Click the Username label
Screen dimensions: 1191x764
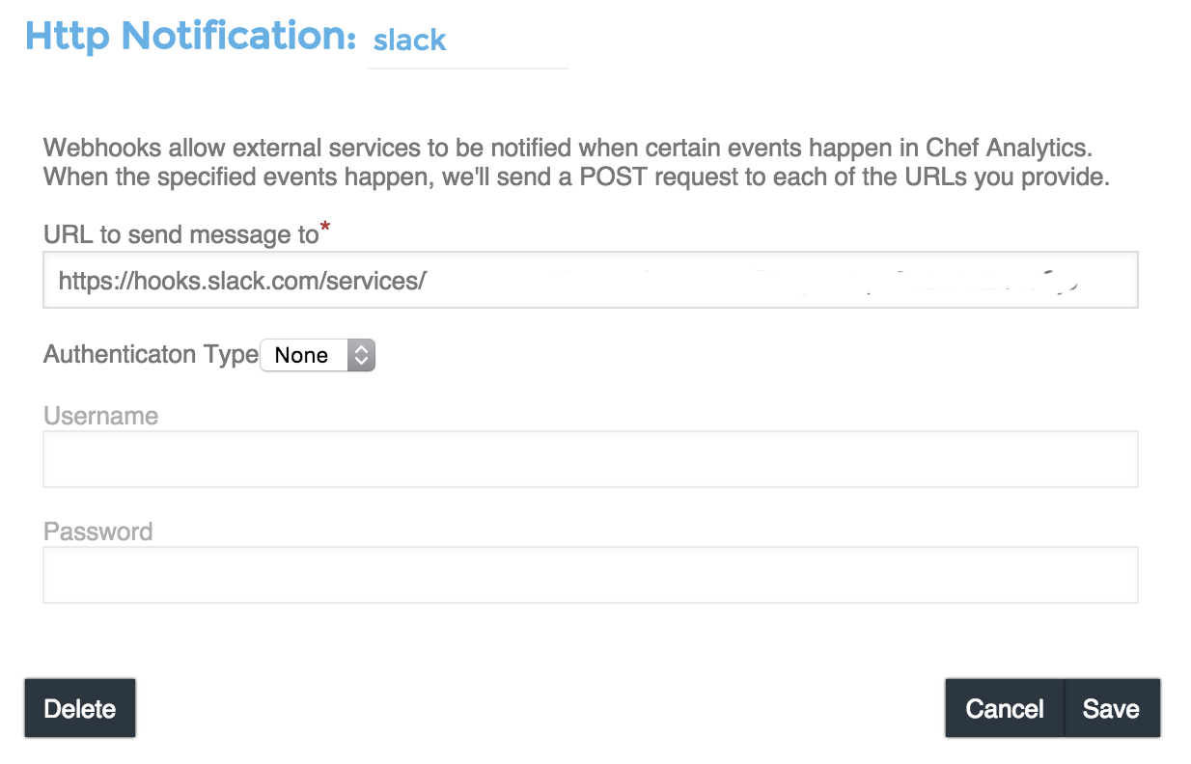[100, 416]
